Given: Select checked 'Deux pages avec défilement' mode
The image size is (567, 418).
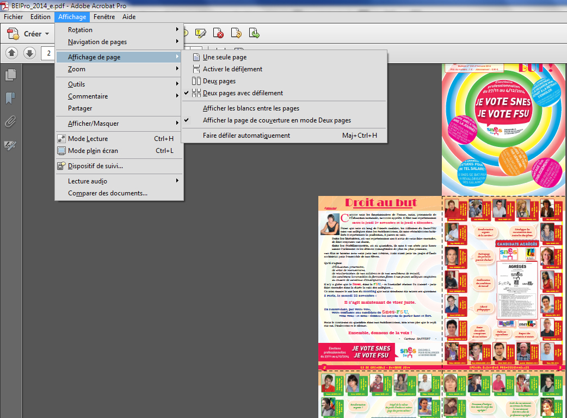Looking at the screenshot, I should (243, 93).
